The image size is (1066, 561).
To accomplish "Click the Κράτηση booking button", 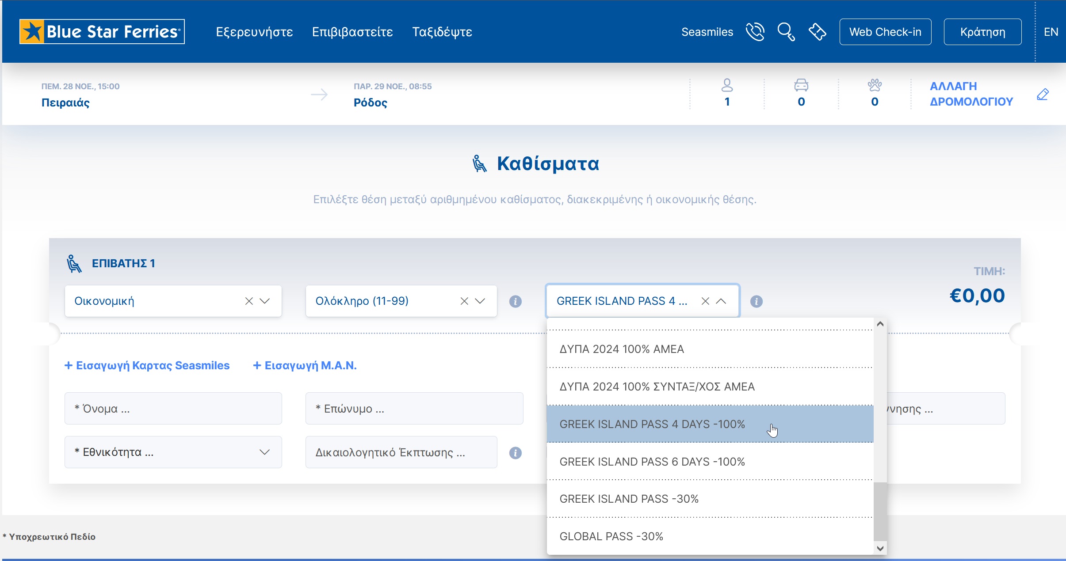I will click(982, 32).
